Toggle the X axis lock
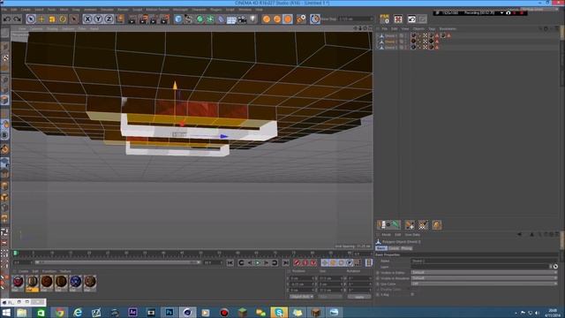Screen dimensions: 565x318 point(87,19)
